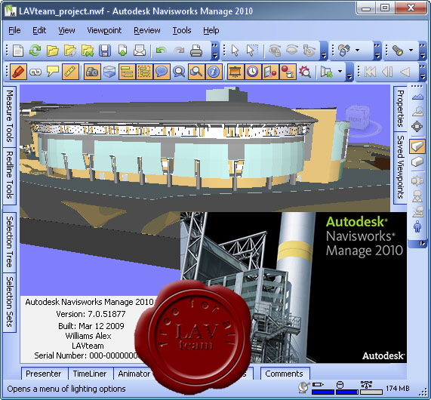Click the rewind to start playback button
The height and width of the screenshot is (400, 431).
click(x=370, y=72)
